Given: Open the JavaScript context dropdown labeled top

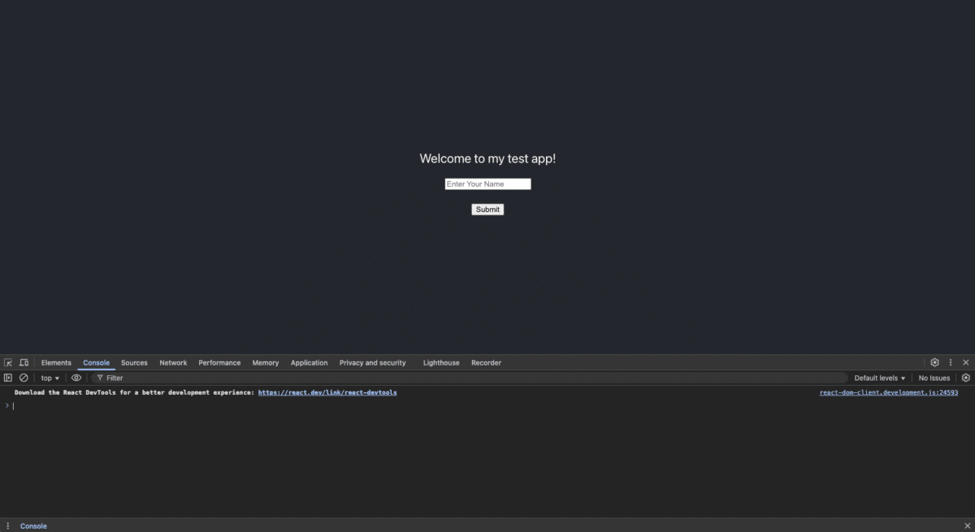Looking at the screenshot, I should point(50,377).
